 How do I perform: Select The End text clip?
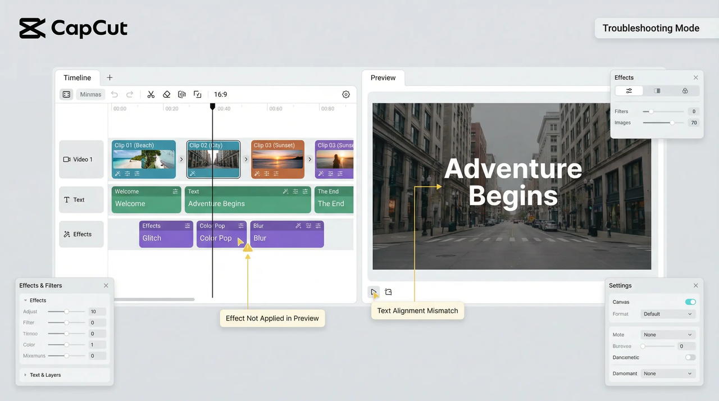[334, 199]
